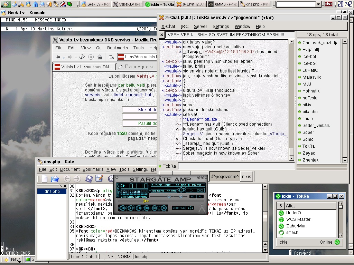
Task: Skip to next track in Stargate Amp
Action: pyautogui.click(x=155, y=208)
